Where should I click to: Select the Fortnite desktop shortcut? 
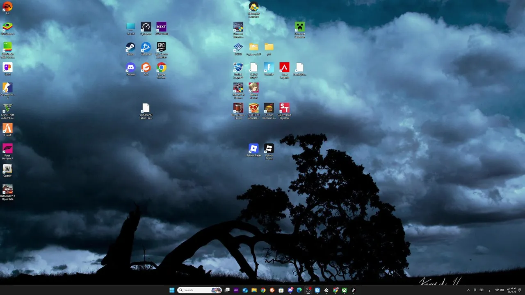(269, 69)
